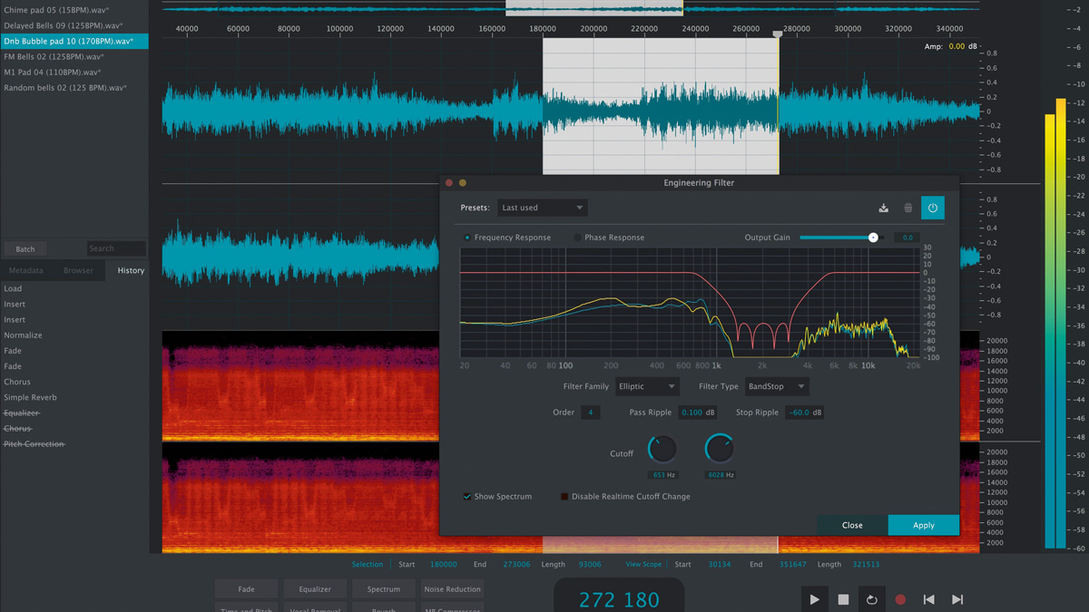Screen dimensions: 1089x612
Task: Skip to the beginning of the file
Action: coord(927,598)
